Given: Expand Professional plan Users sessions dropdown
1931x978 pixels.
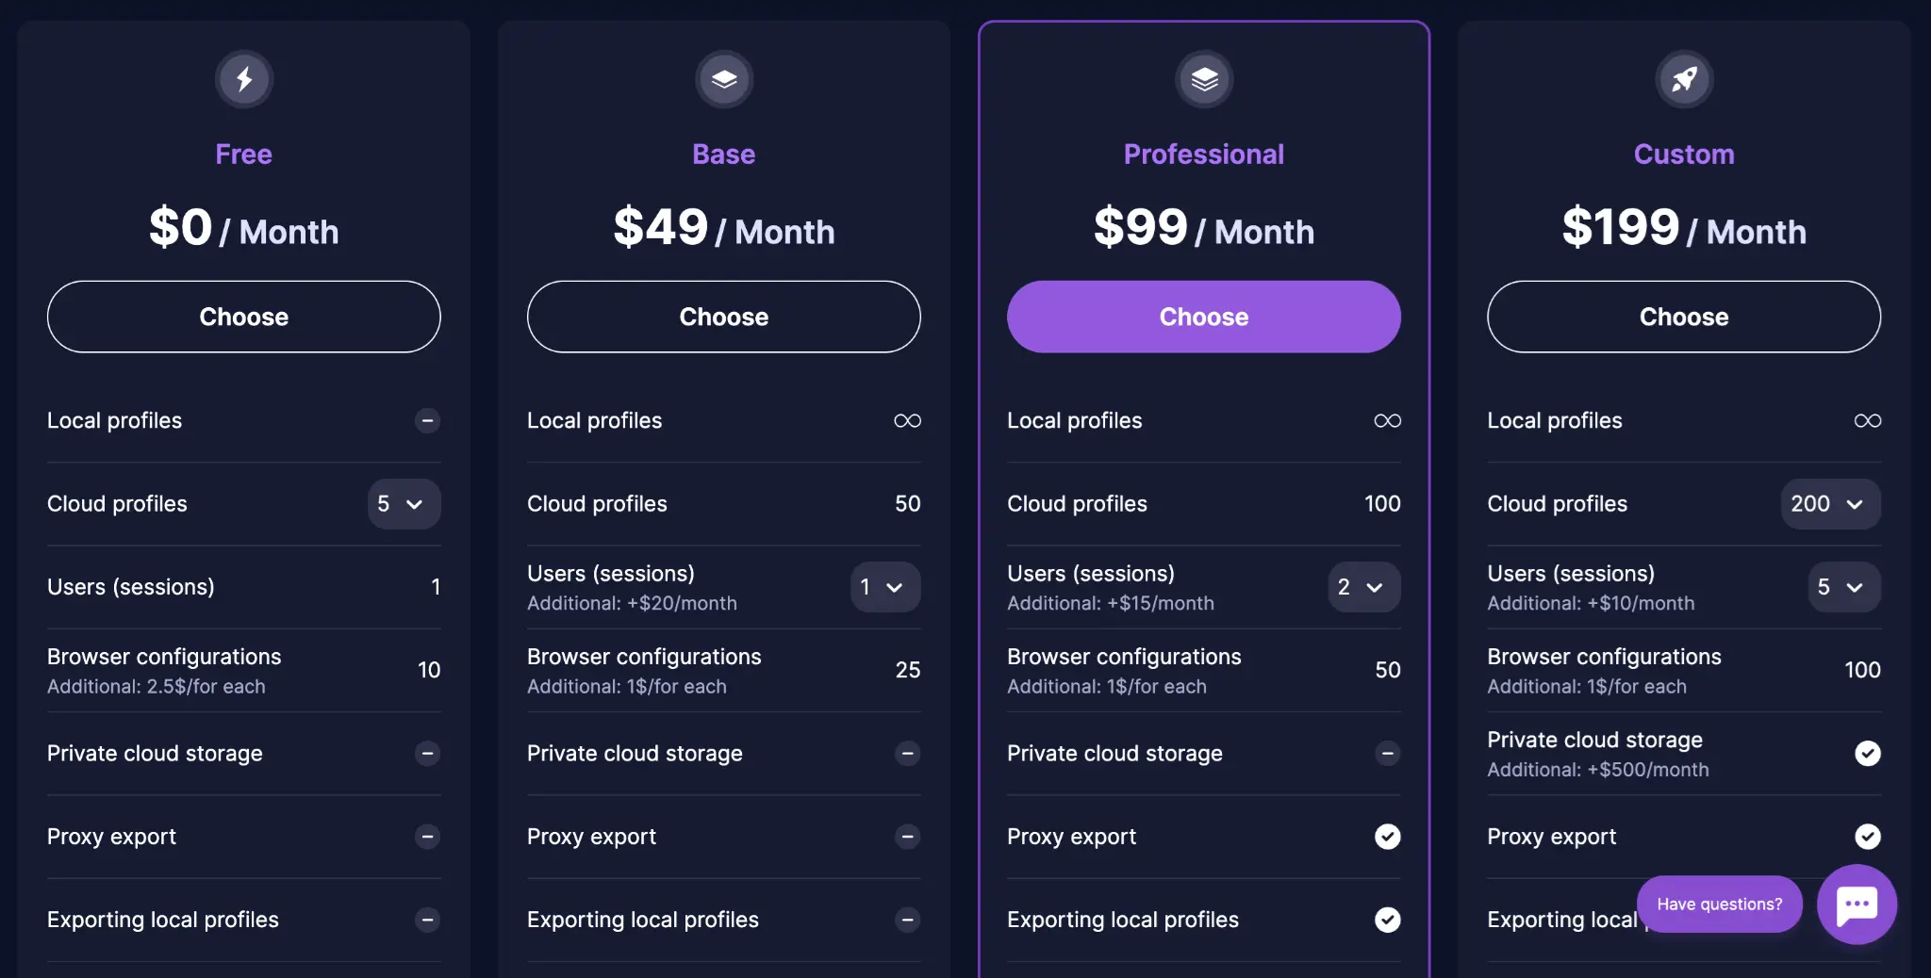Looking at the screenshot, I should click(x=1363, y=587).
